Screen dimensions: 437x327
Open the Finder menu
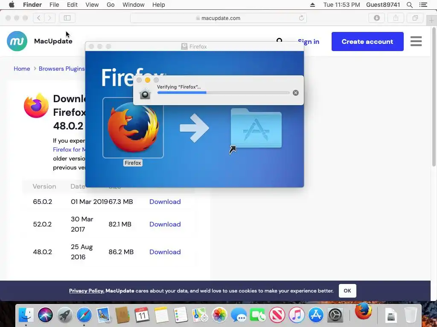[x=32, y=5]
